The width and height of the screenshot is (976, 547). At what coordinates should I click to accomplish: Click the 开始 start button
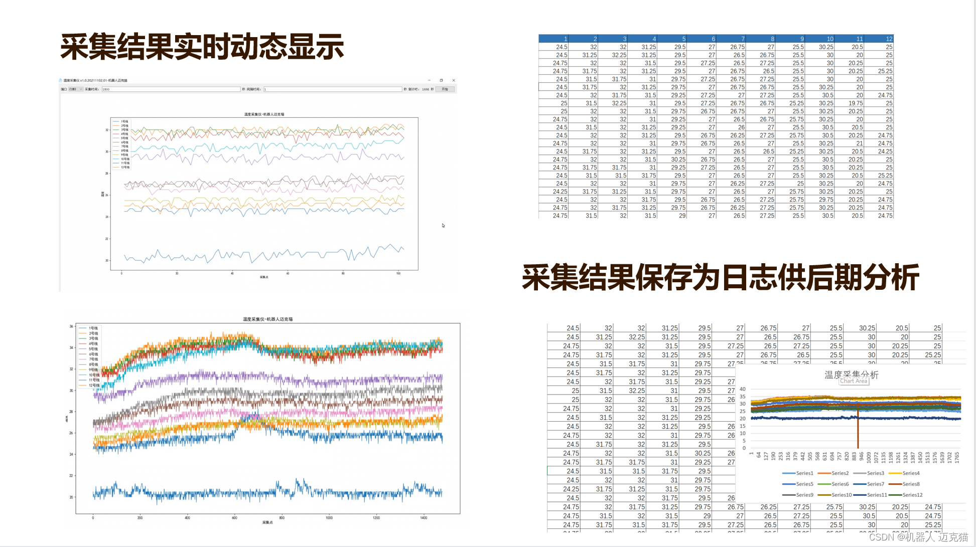(446, 89)
